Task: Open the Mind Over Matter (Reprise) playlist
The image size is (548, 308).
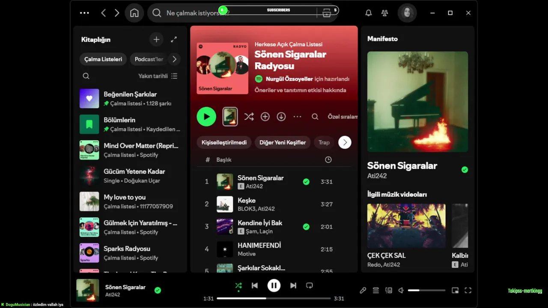Action: [x=130, y=150]
